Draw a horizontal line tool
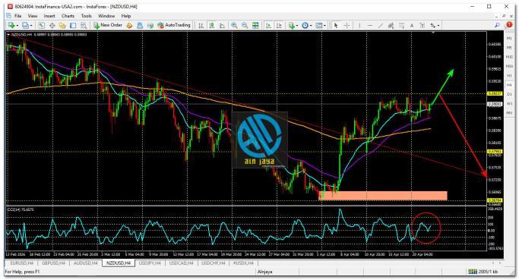This screenshot has width=519, height=280. 370,26
